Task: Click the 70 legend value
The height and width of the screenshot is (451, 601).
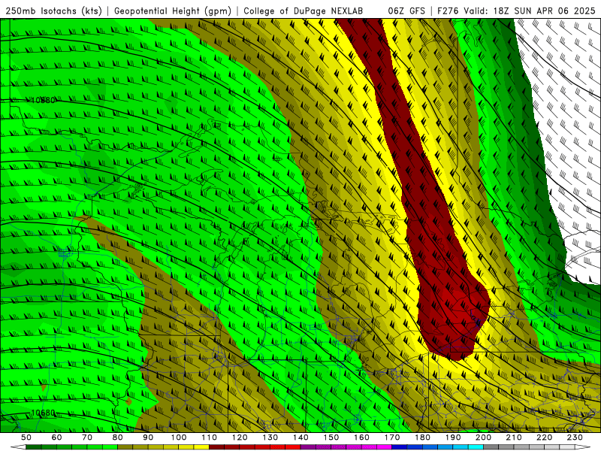Action: [87, 437]
